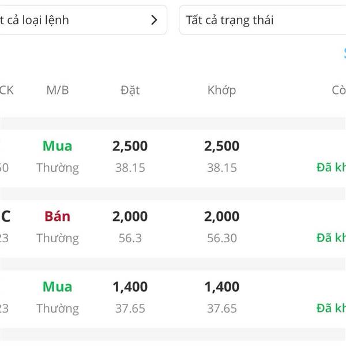Open the green status of the 2,500 order
The width and height of the screenshot is (346, 346).
click(x=332, y=168)
